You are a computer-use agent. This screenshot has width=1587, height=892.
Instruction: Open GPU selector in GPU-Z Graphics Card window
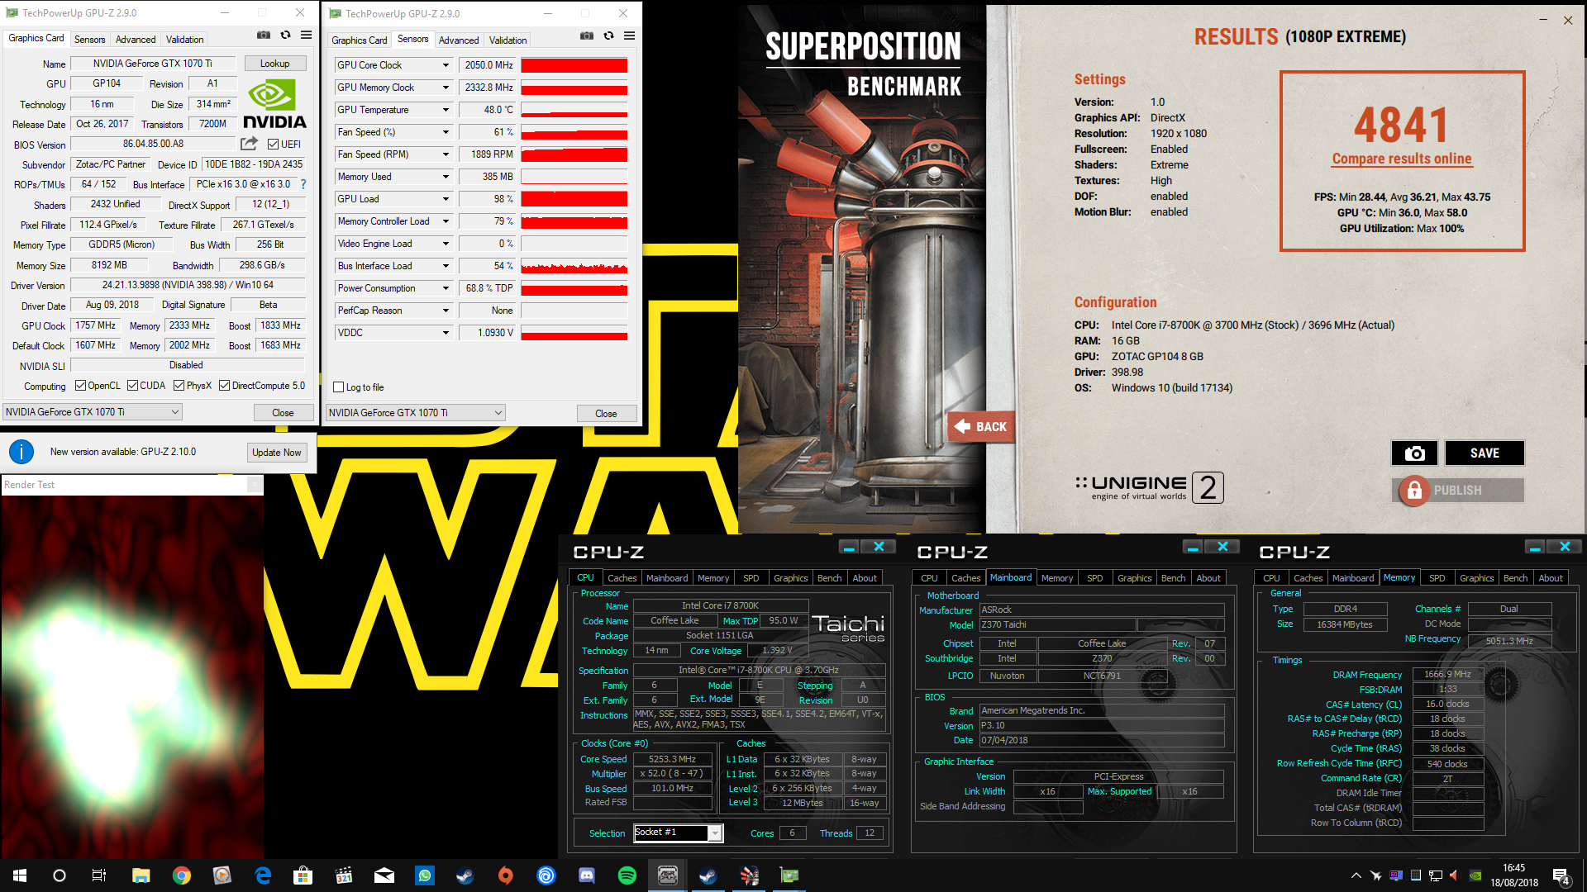(x=93, y=412)
